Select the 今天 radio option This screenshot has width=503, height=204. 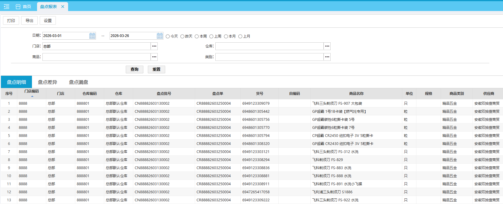pyautogui.click(x=168, y=36)
